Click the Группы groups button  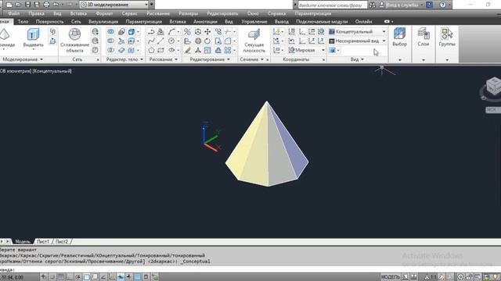(447, 37)
